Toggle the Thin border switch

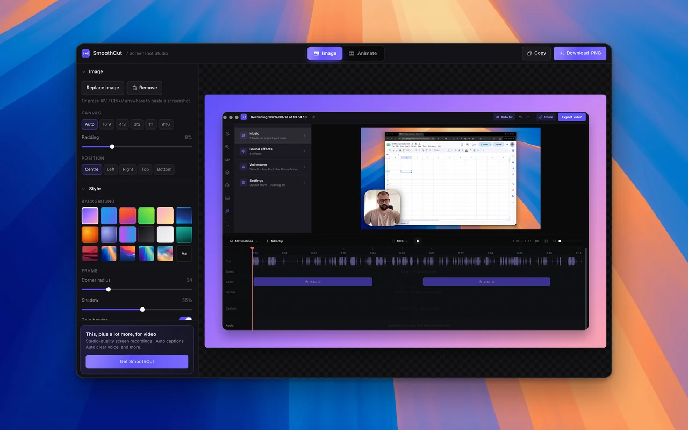pos(185,319)
